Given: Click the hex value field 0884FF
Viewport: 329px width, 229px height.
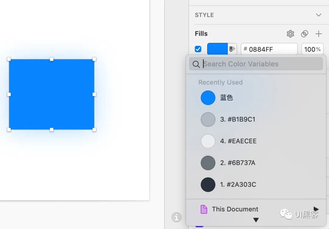Looking at the screenshot, I should tap(269, 49).
